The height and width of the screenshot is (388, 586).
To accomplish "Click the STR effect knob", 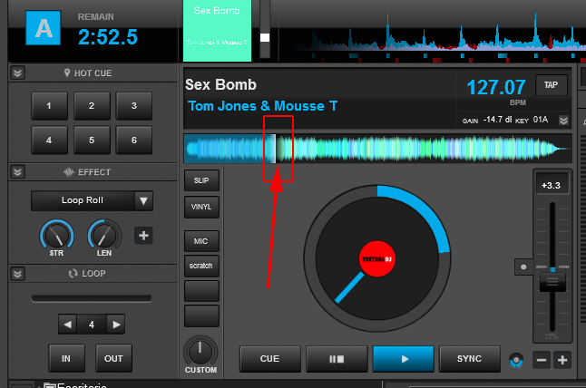I will 57,236.
